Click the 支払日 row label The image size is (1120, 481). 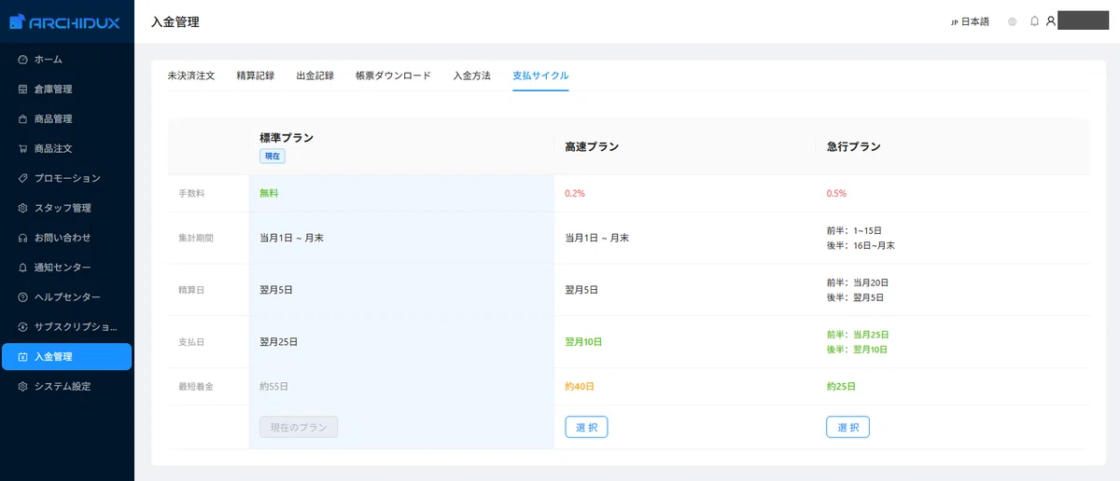click(x=190, y=342)
